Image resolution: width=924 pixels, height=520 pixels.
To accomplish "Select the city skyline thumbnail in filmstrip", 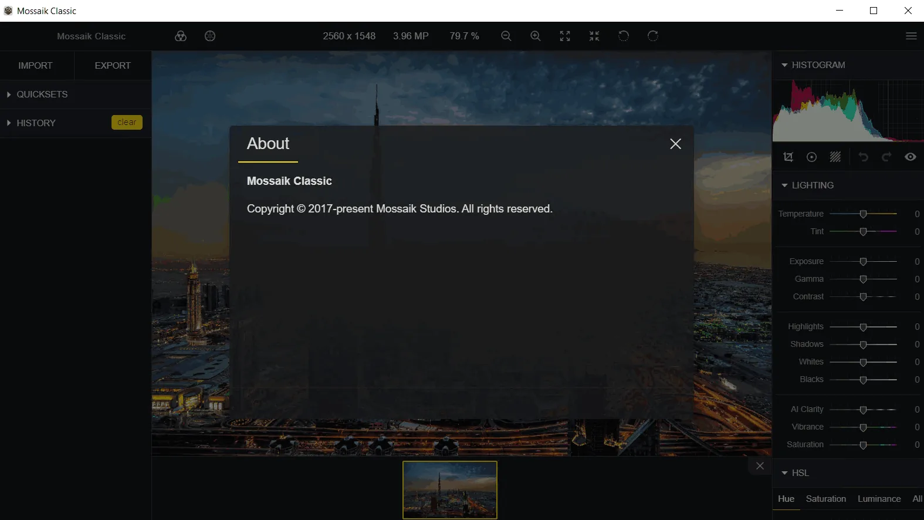I will [x=450, y=490].
